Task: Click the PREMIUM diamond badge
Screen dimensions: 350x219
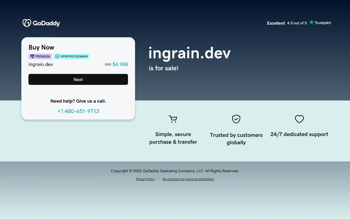Action: click(x=40, y=56)
